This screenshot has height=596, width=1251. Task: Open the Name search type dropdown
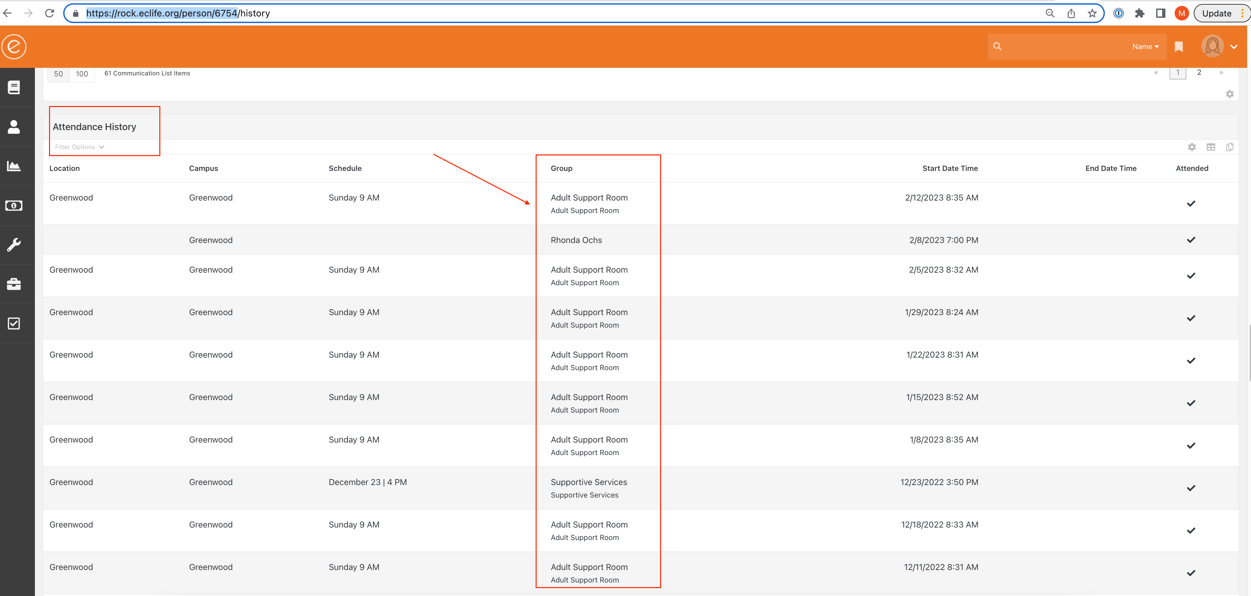click(x=1145, y=47)
